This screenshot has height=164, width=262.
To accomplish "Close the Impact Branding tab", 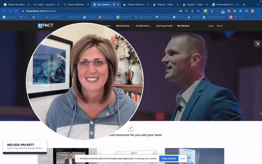I will pyautogui.click(x=29, y=5).
